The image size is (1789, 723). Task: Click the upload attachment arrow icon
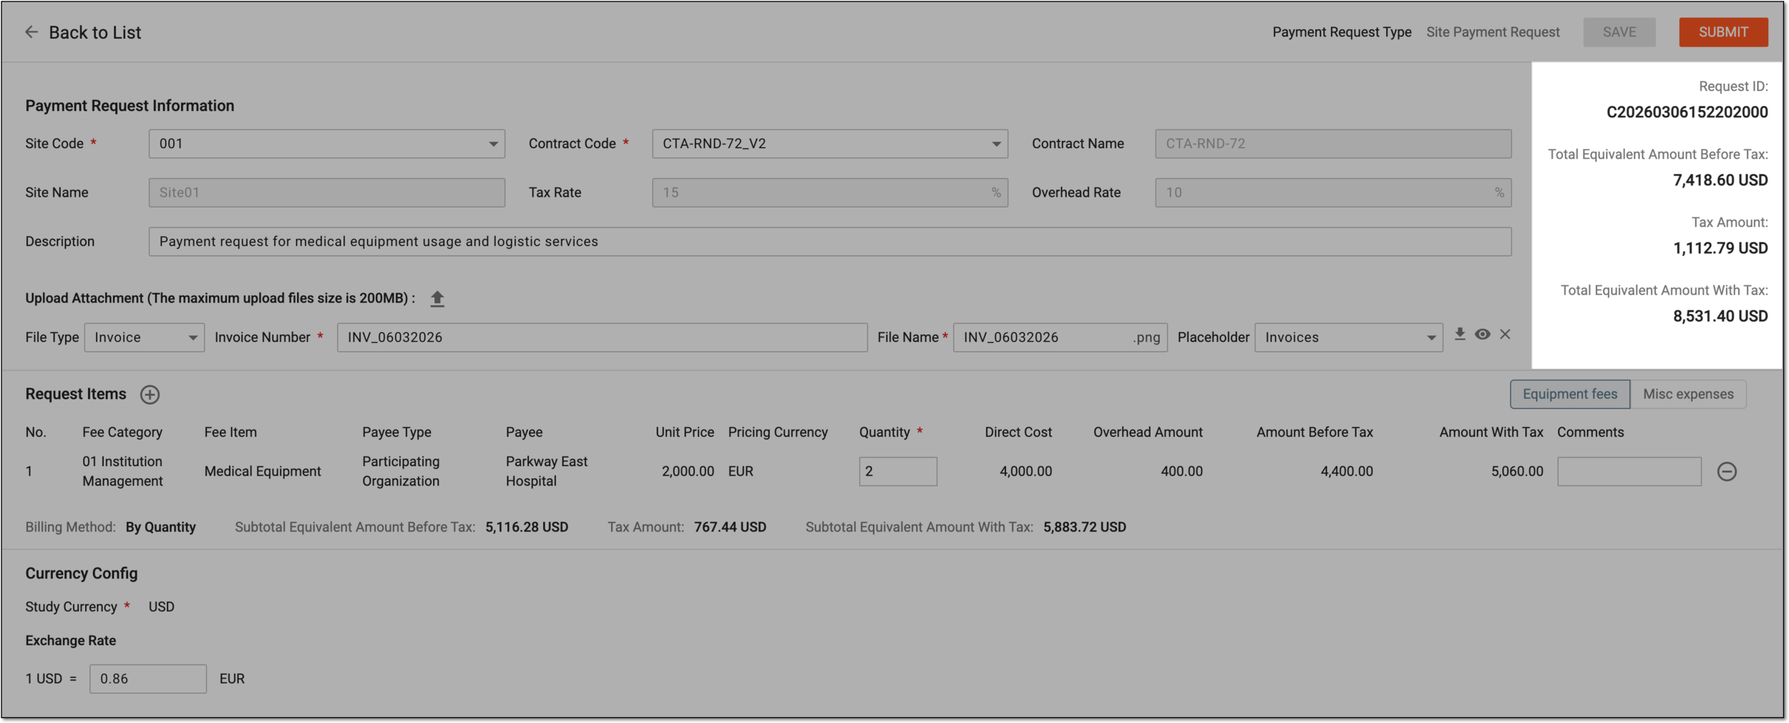point(437,299)
